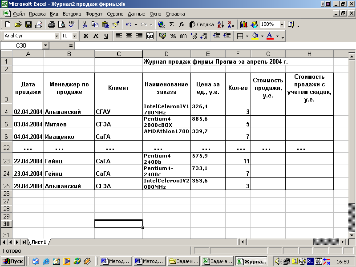Increase decimal places icon
Screen dimensions: 356x267
pyautogui.click(x=194, y=36)
